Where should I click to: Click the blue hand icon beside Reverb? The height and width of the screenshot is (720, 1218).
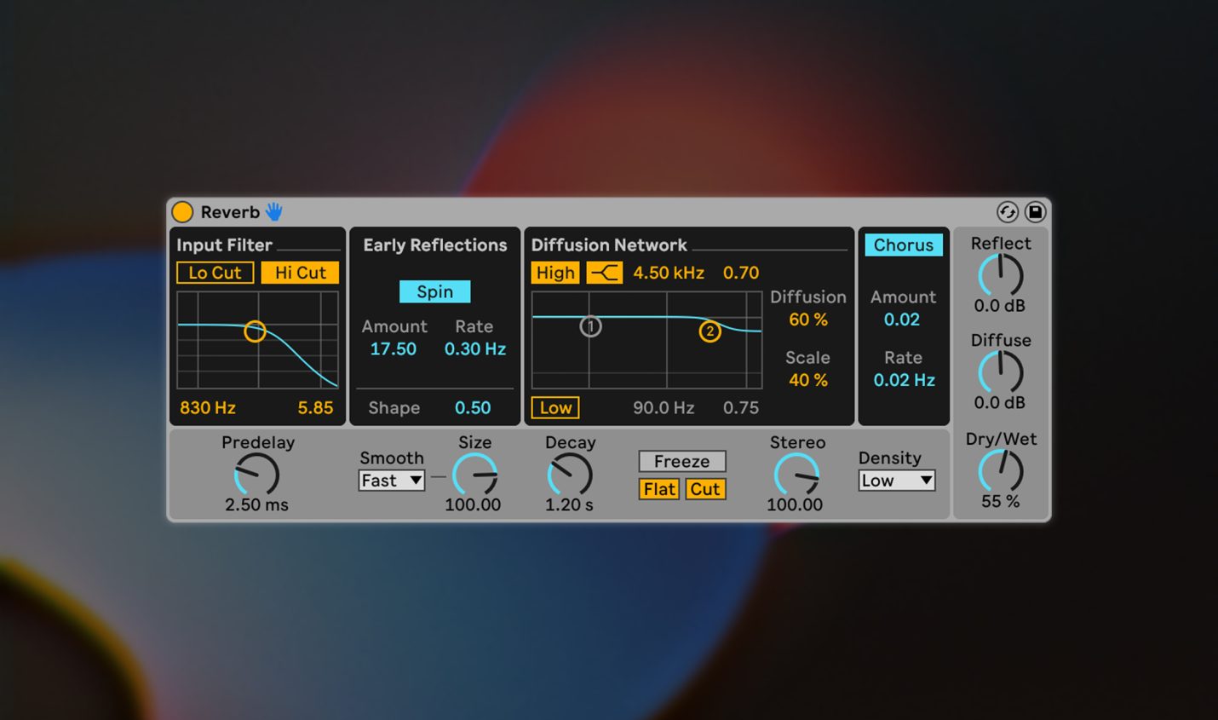click(275, 211)
